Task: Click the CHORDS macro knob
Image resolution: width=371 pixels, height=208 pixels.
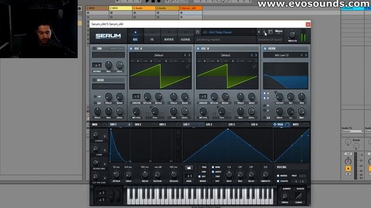Action: point(96,135)
